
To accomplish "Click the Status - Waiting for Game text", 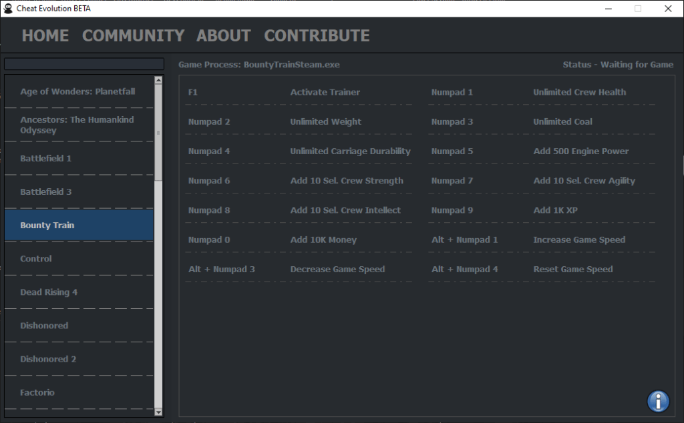I will [618, 65].
